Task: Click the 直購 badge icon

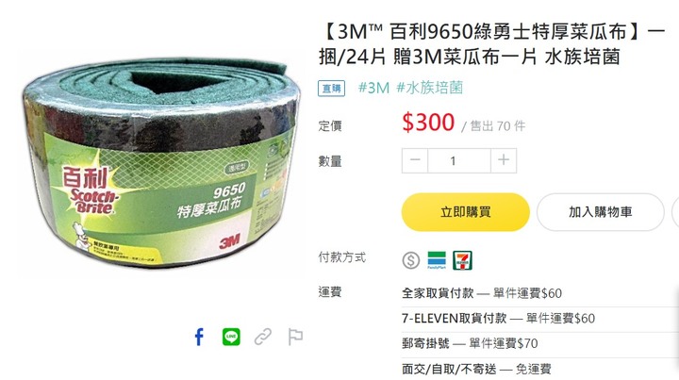Action: pyautogui.click(x=332, y=89)
